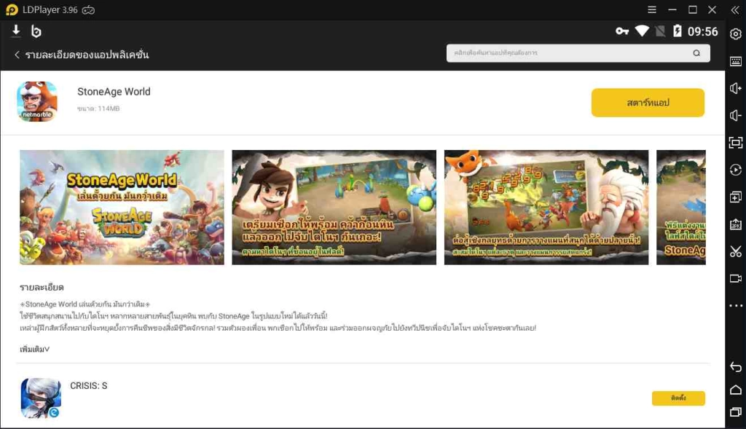Click StoneAge World app icon
746x429 pixels.
(37, 101)
